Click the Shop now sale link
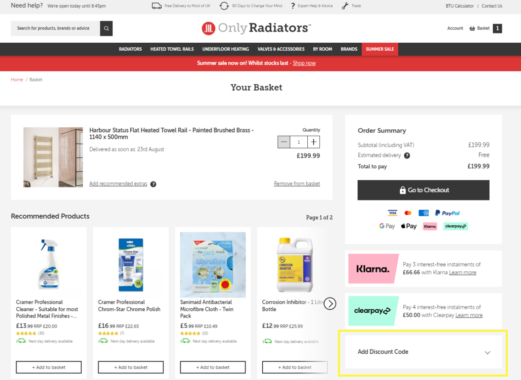 (304, 63)
